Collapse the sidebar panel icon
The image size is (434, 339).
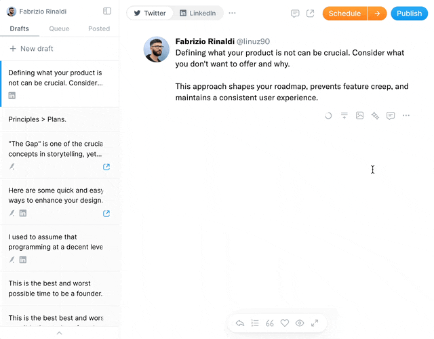click(x=107, y=12)
